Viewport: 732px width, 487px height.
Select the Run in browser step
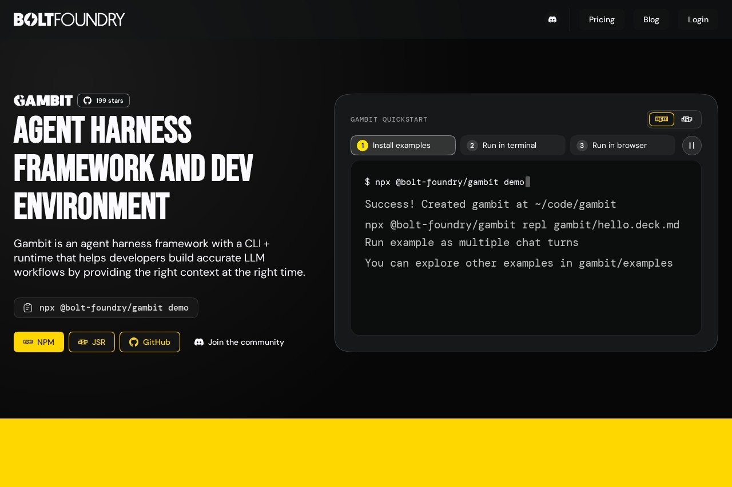point(622,146)
